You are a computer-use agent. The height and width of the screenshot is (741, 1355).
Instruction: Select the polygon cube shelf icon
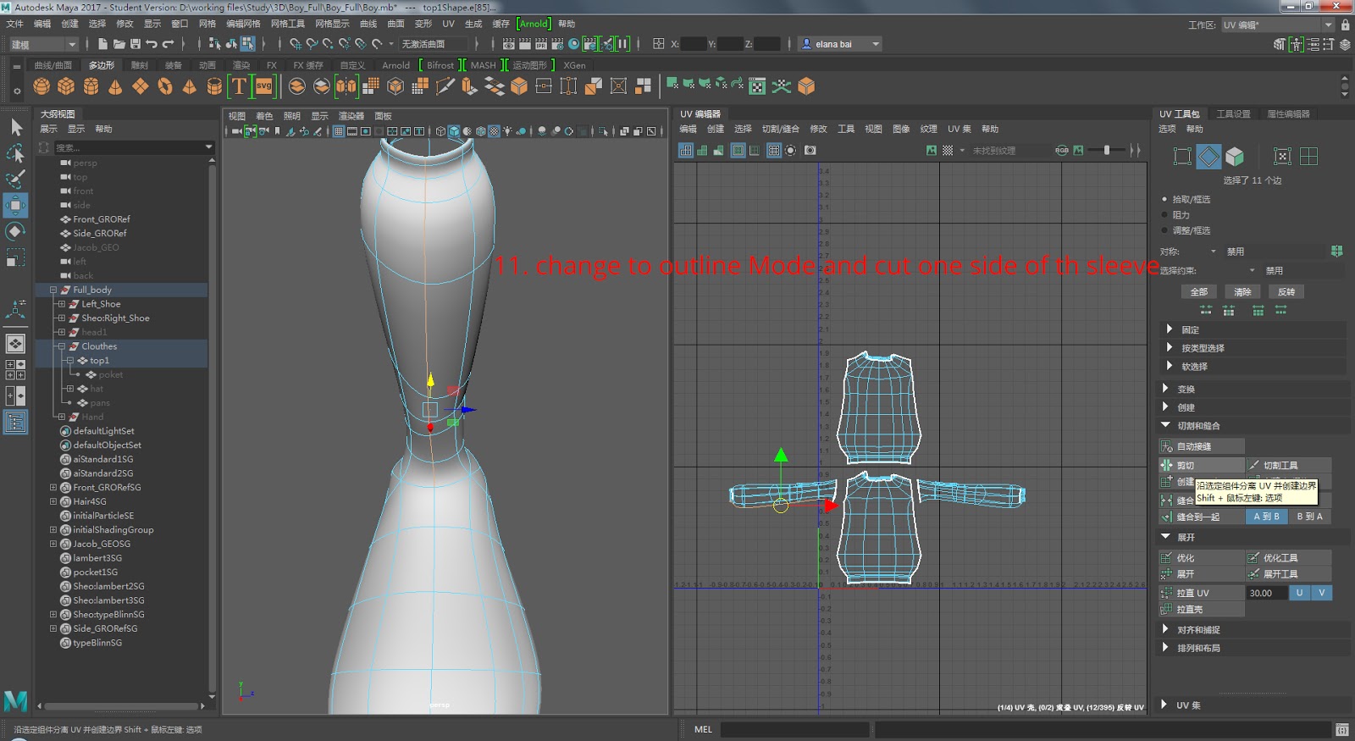pyautogui.click(x=66, y=86)
